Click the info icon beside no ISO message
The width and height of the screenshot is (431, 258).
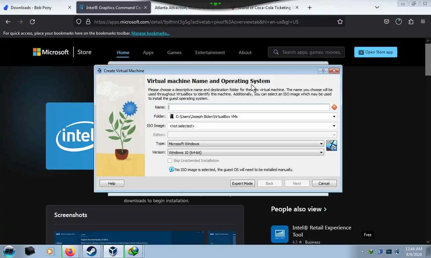171,169
